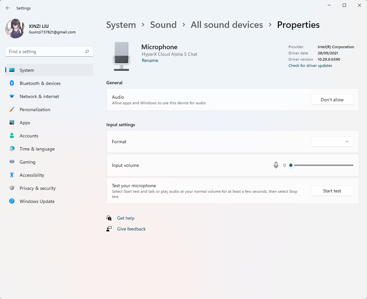Click the Windows Update icon
The width and height of the screenshot is (367, 299).
click(x=12, y=201)
